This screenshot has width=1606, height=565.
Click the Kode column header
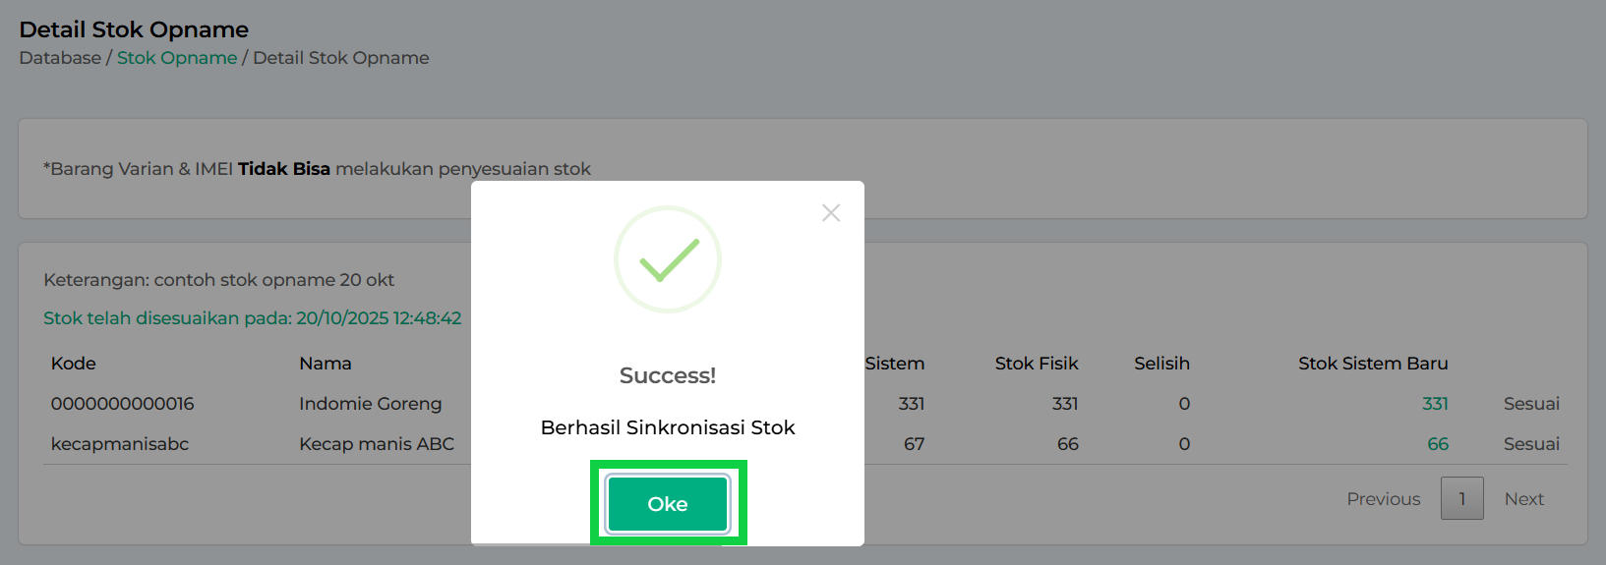tap(74, 364)
